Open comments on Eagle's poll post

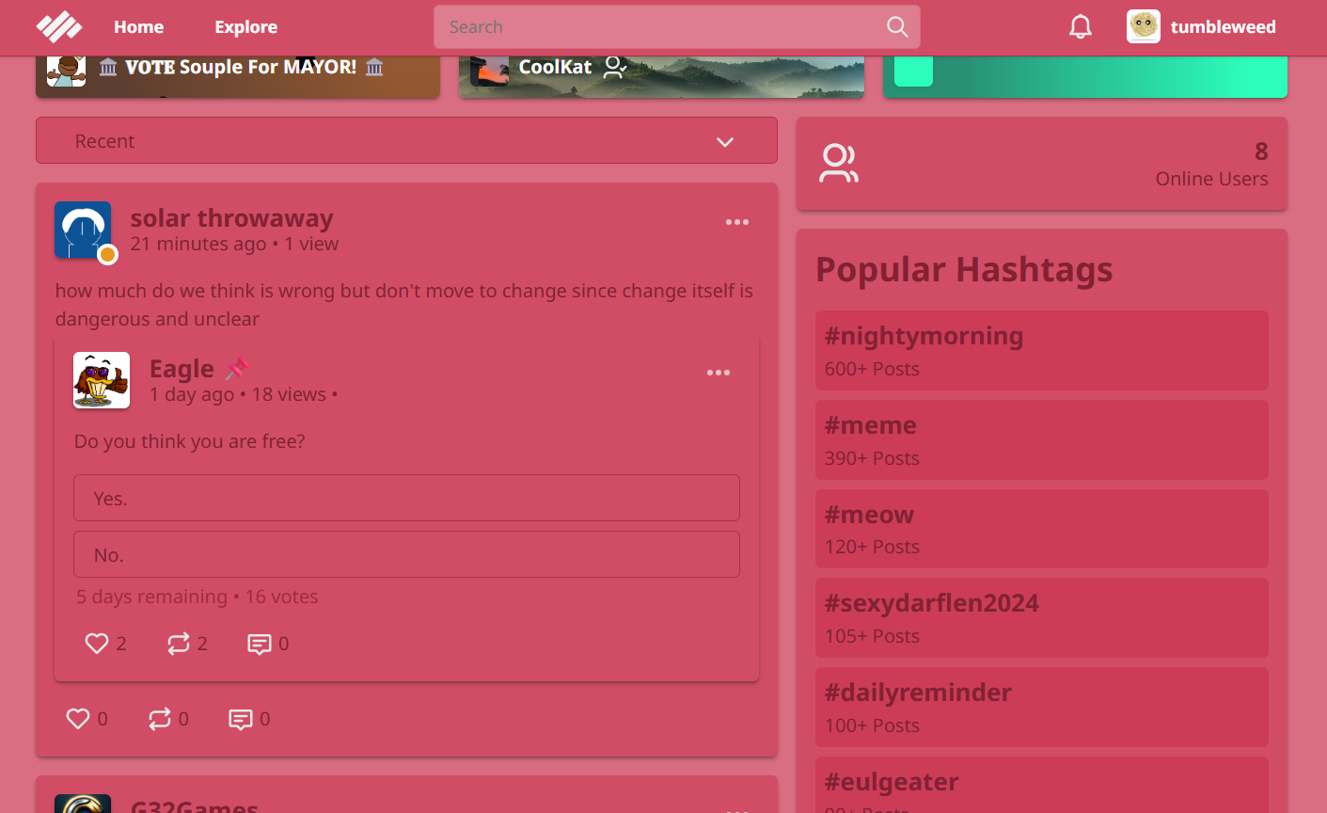260,644
